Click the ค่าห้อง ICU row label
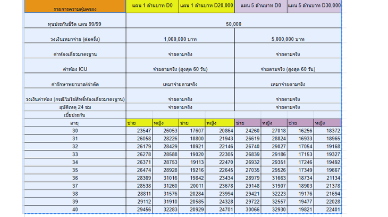The image size is (388, 217). [75, 69]
